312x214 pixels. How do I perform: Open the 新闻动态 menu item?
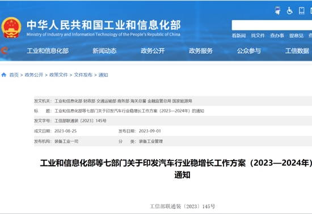[x=104, y=51]
